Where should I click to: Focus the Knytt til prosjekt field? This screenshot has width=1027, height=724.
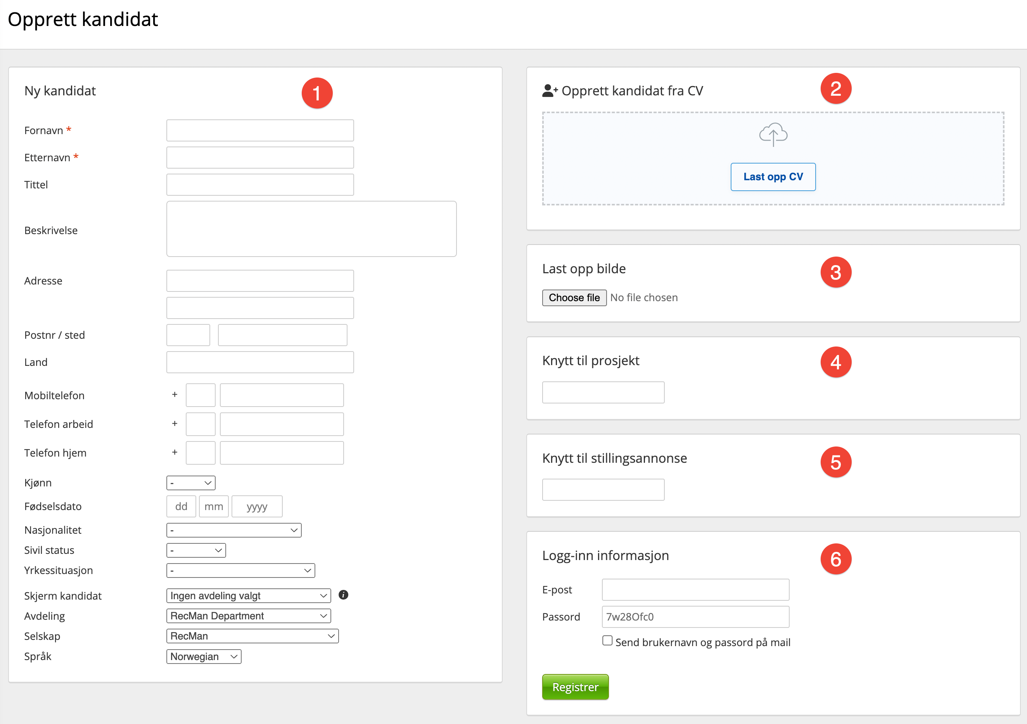[603, 392]
